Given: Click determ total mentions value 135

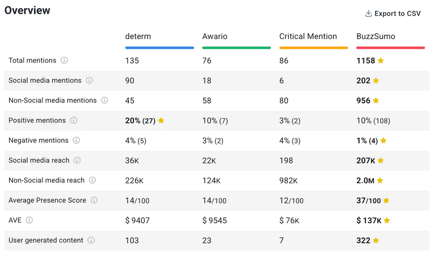Looking at the screenshot, I should (x=132, y=60).
